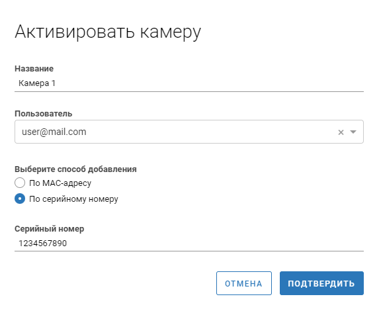Choose the По серийному номеру label text
The width and height of the screenshot is (379, 313).
tap(73, 199)
